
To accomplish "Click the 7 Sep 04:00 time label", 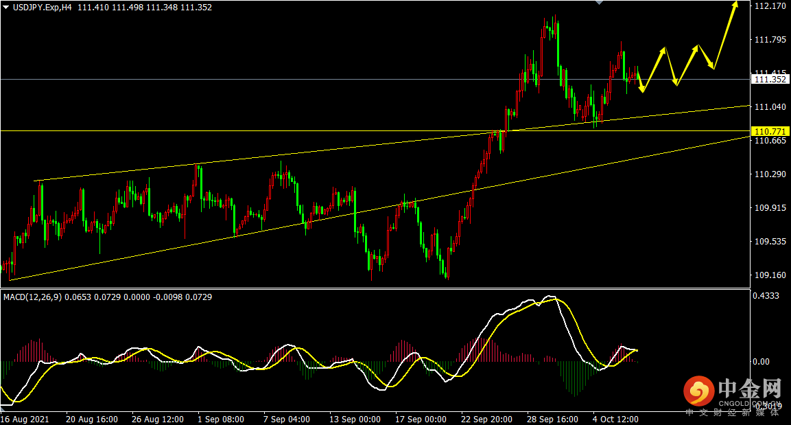I will (287, 420).
